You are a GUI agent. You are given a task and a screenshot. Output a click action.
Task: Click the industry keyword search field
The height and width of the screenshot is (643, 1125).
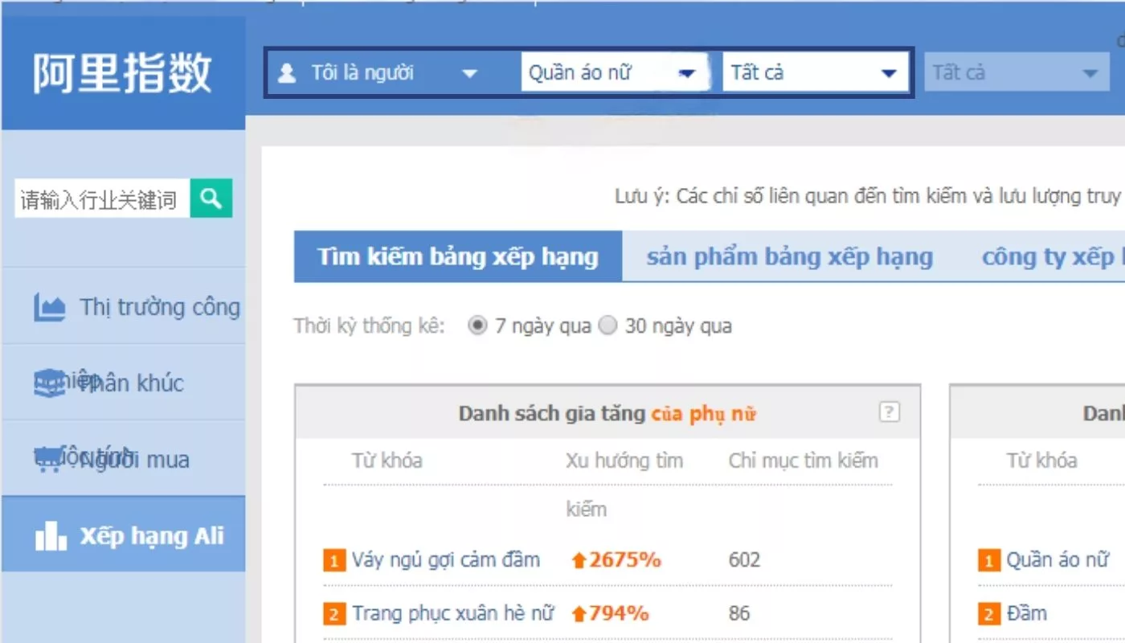pos(102,199)
